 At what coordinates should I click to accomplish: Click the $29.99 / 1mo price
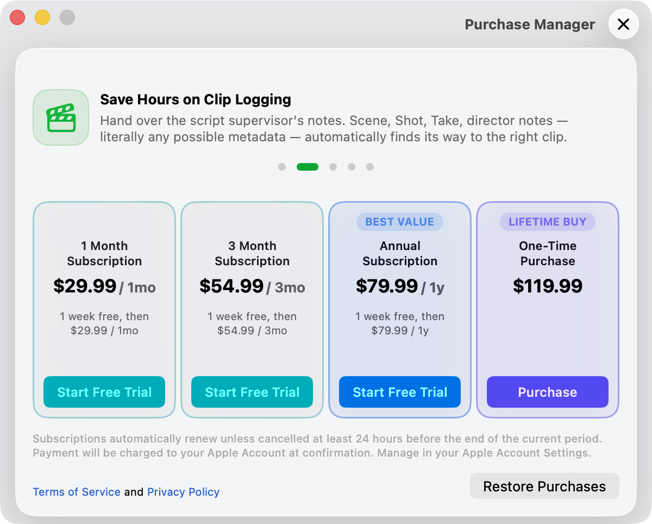tap(104, 286)
